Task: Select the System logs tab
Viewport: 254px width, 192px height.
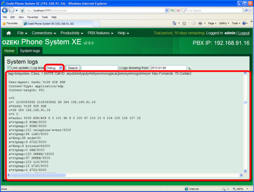Action: click(30, 51)
